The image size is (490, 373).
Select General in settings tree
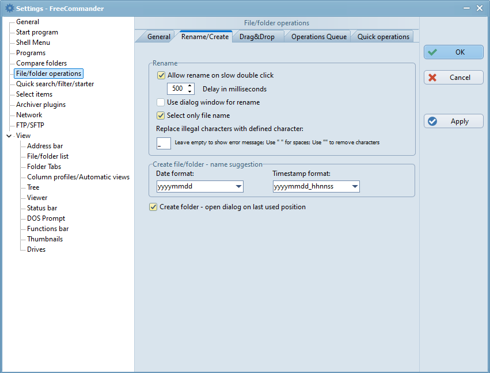click(28, 22)
